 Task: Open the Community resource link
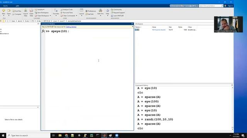(117, 10)
